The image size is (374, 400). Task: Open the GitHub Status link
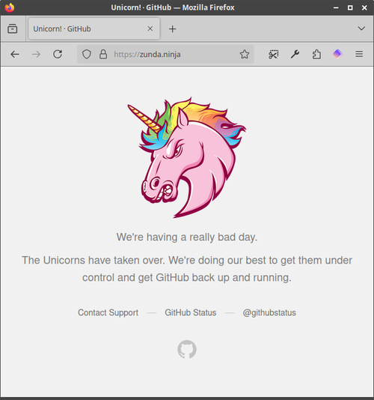191,312
